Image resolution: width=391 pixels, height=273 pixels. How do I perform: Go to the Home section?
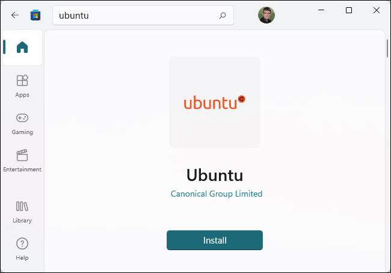pyautogui.click(x=22, y=47)
